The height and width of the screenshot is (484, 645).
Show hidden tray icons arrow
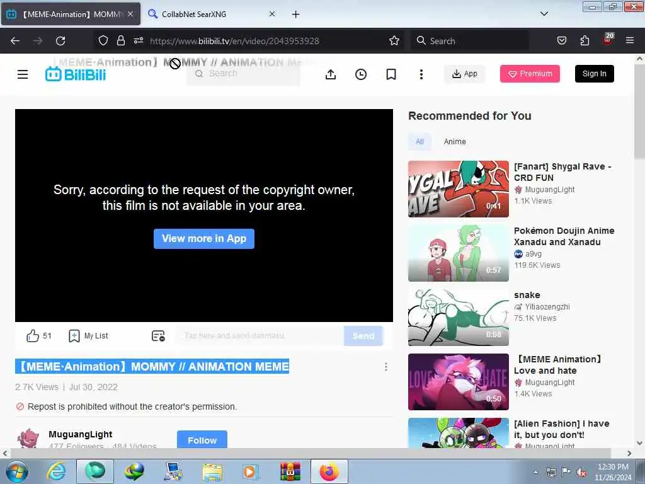point(535,473)
